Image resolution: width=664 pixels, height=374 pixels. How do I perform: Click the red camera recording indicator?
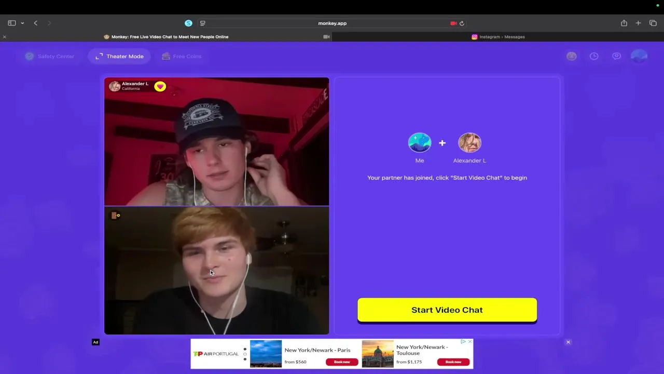point(453,23)
